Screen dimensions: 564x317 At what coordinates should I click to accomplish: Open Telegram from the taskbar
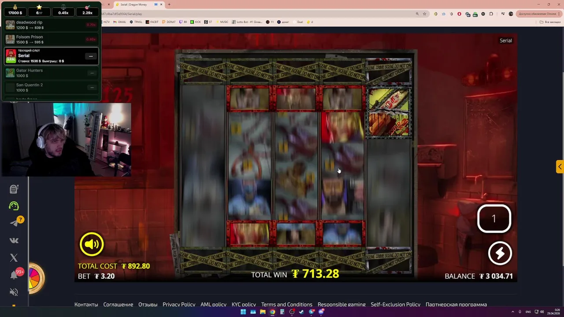point(312,312)
